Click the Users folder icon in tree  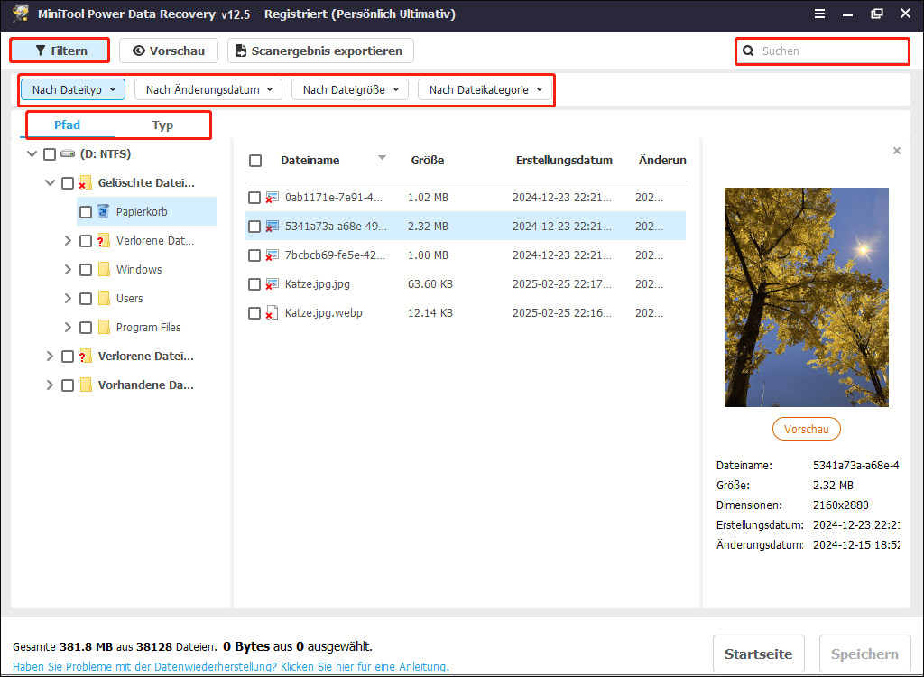[104, 299]
